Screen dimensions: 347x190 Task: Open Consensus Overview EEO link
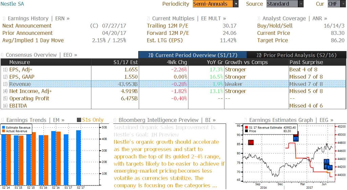pyautogui.click(x=41, y=55)
